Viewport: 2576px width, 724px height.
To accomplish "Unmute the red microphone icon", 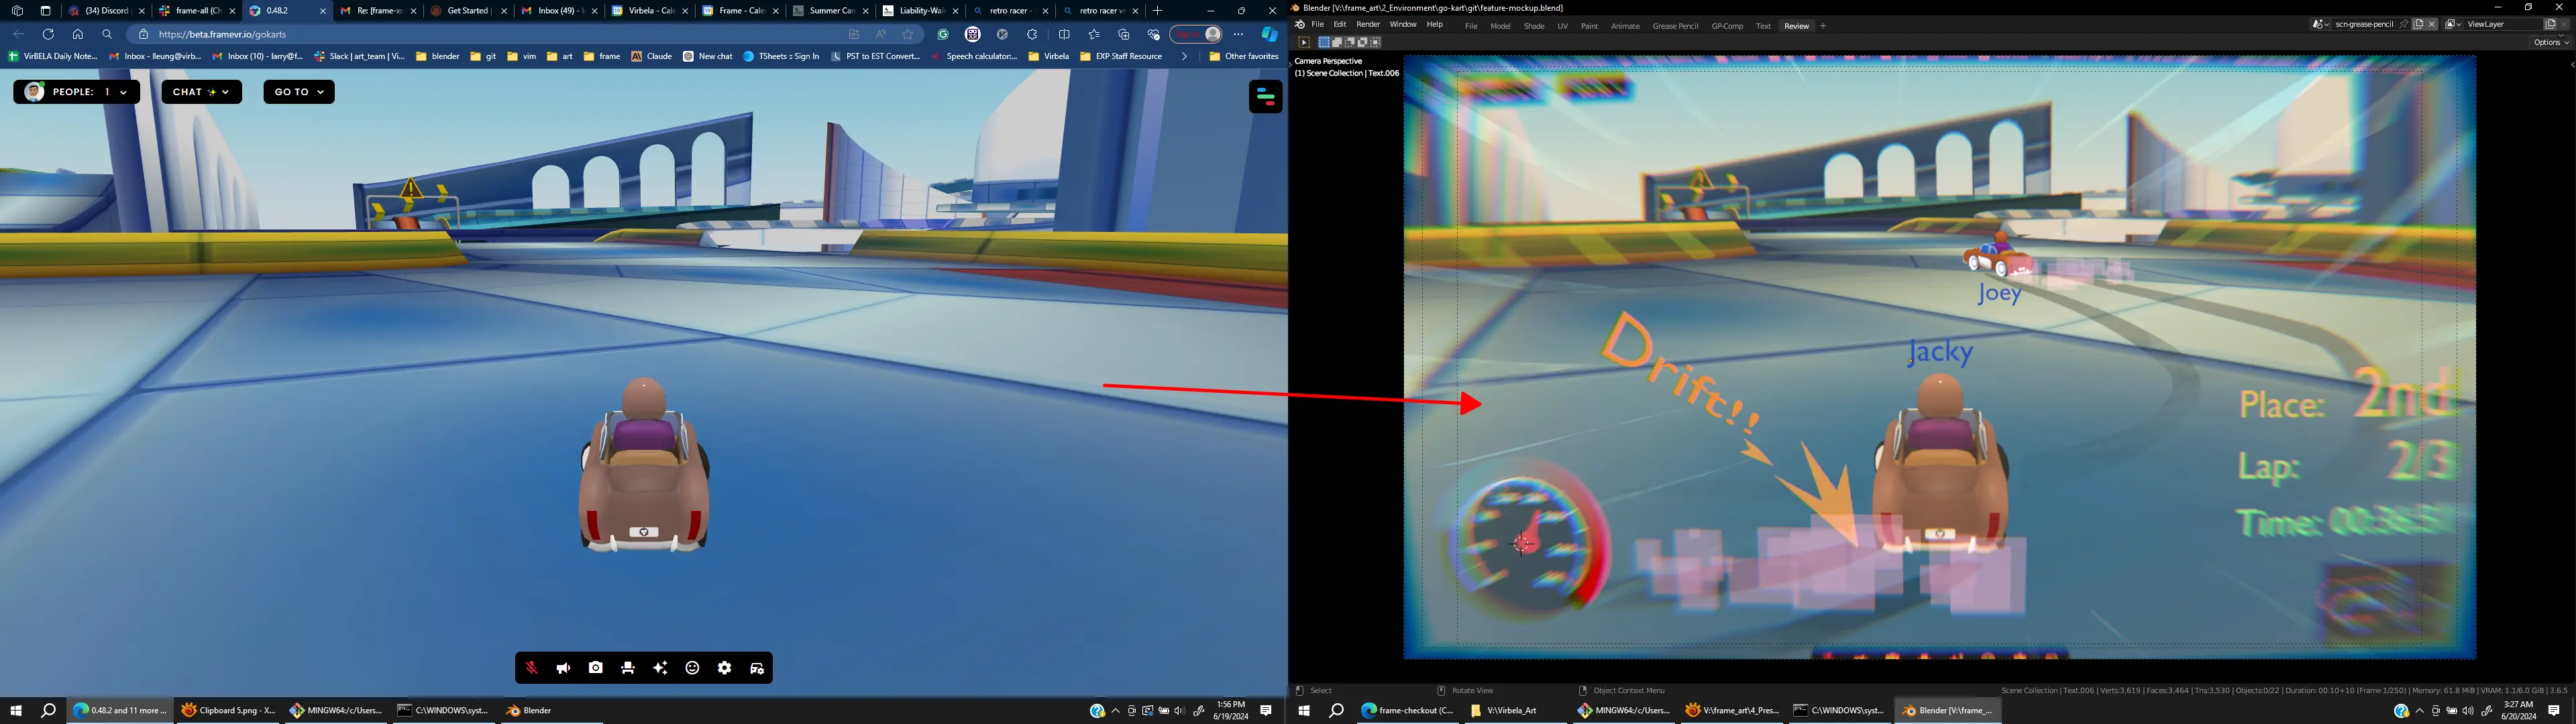I will [x=531, y=668].
